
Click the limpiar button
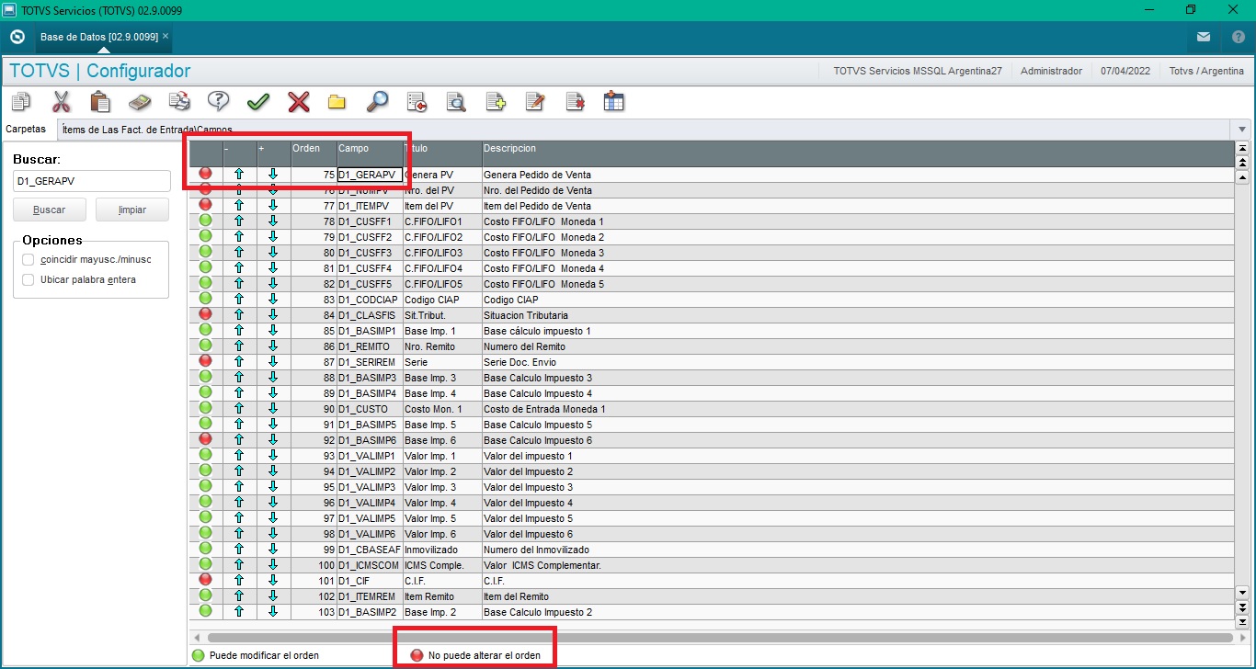[132, 210]
